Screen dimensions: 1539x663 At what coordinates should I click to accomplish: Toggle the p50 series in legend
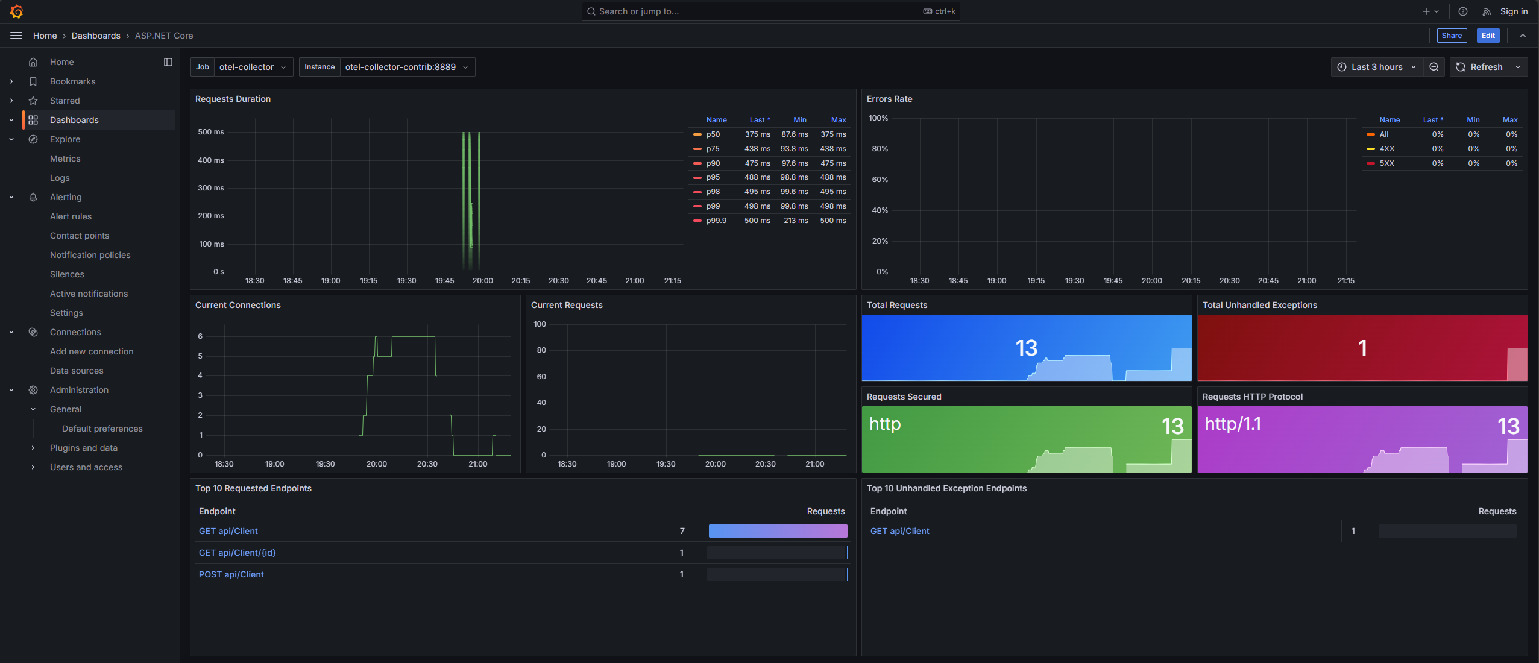(713, 134)
